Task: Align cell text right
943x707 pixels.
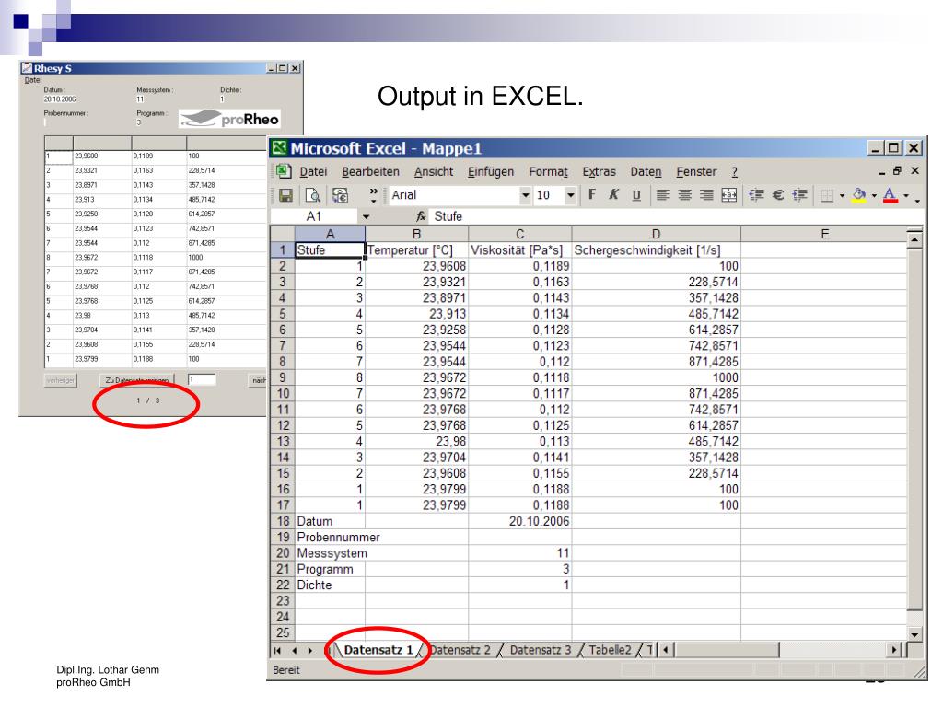Action: (706, 194)
